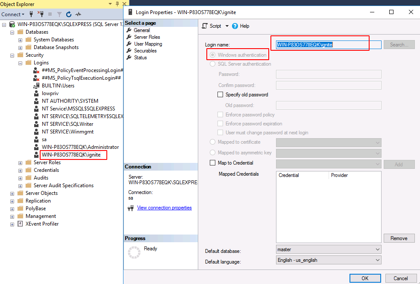Click the Connect plug icon in Object Explorer toolbar
Viewport: 420px width, 284px height.
point(31,14)
